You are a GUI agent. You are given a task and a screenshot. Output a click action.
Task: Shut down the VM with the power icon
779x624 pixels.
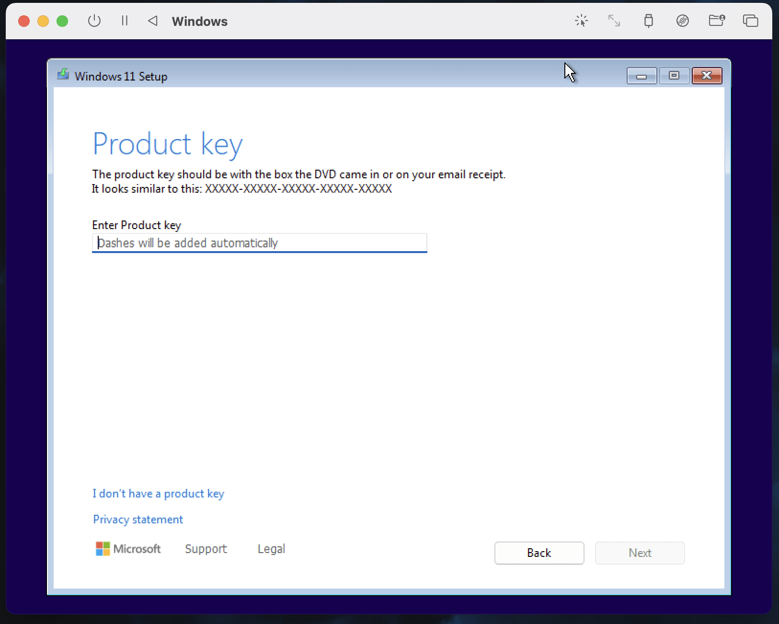tap(94, 21)
